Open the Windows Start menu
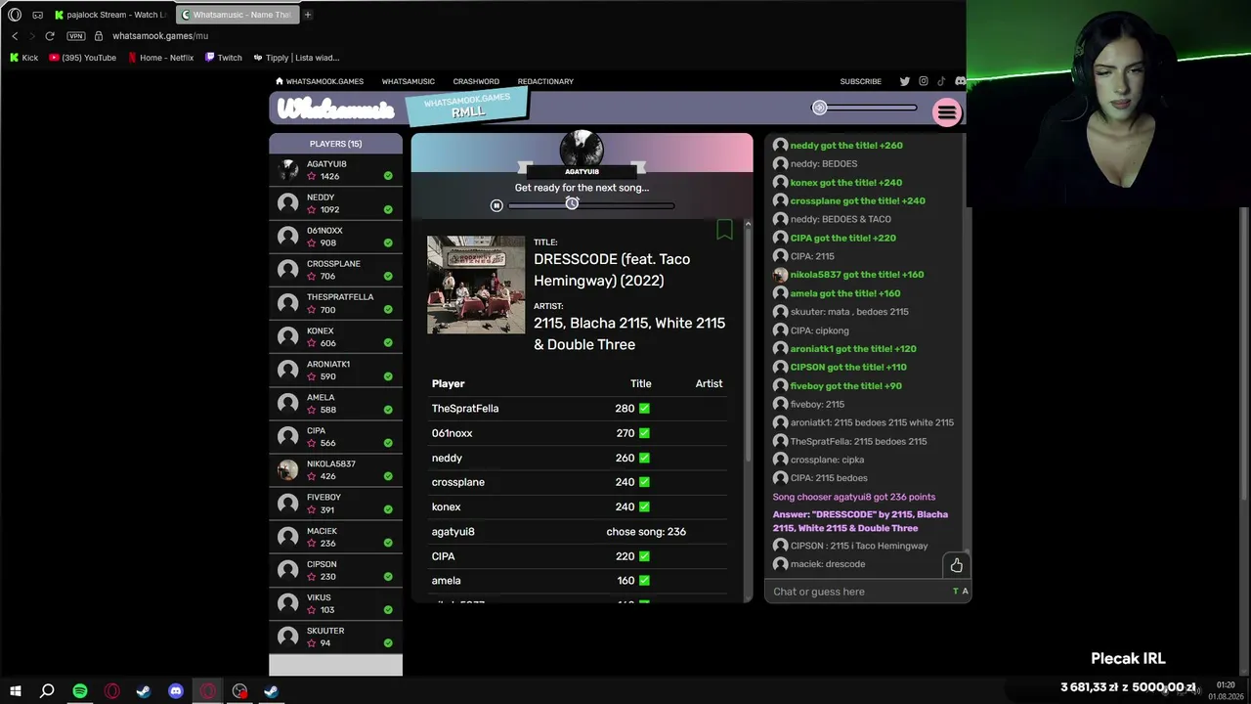Screen dimensions: 1251x704 click(15, 691)
